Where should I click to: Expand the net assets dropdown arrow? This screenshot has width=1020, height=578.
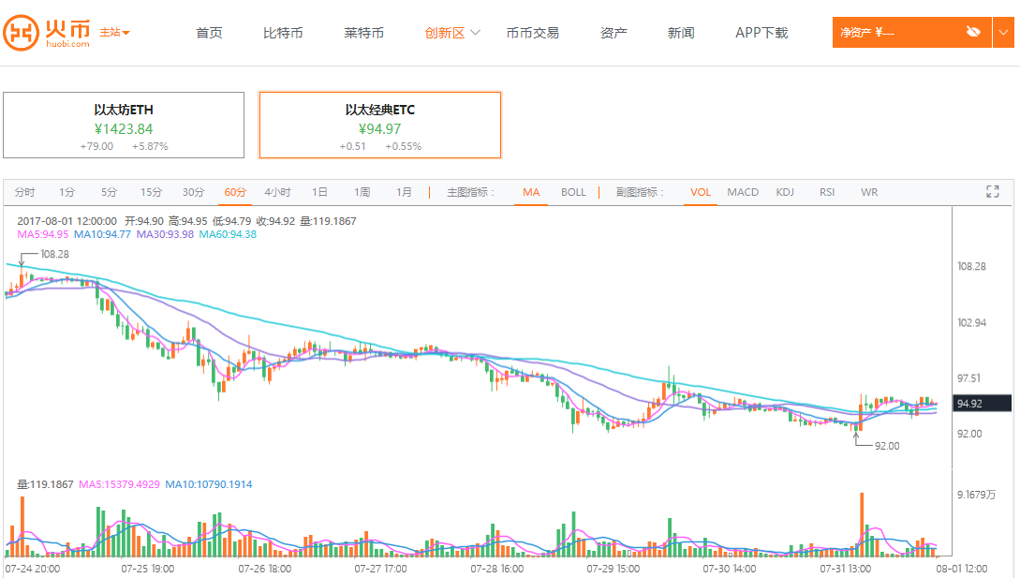click(1005, 32)
